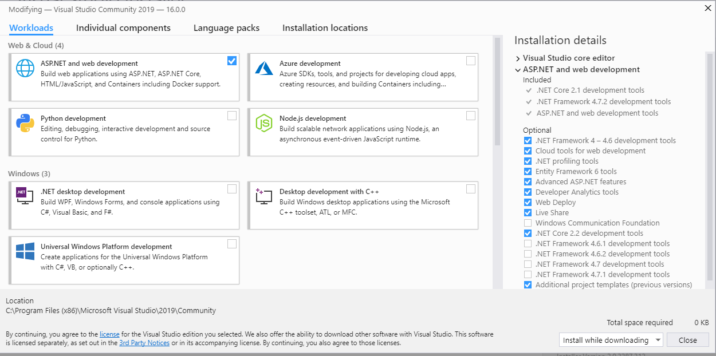Click the Azure development logo icon
The width and height of the screenshot is (716, 356).
coord(264,68)
